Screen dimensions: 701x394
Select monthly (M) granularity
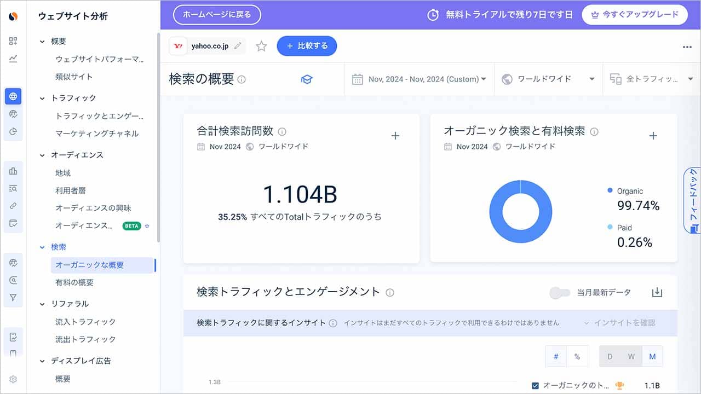[652, 356]
